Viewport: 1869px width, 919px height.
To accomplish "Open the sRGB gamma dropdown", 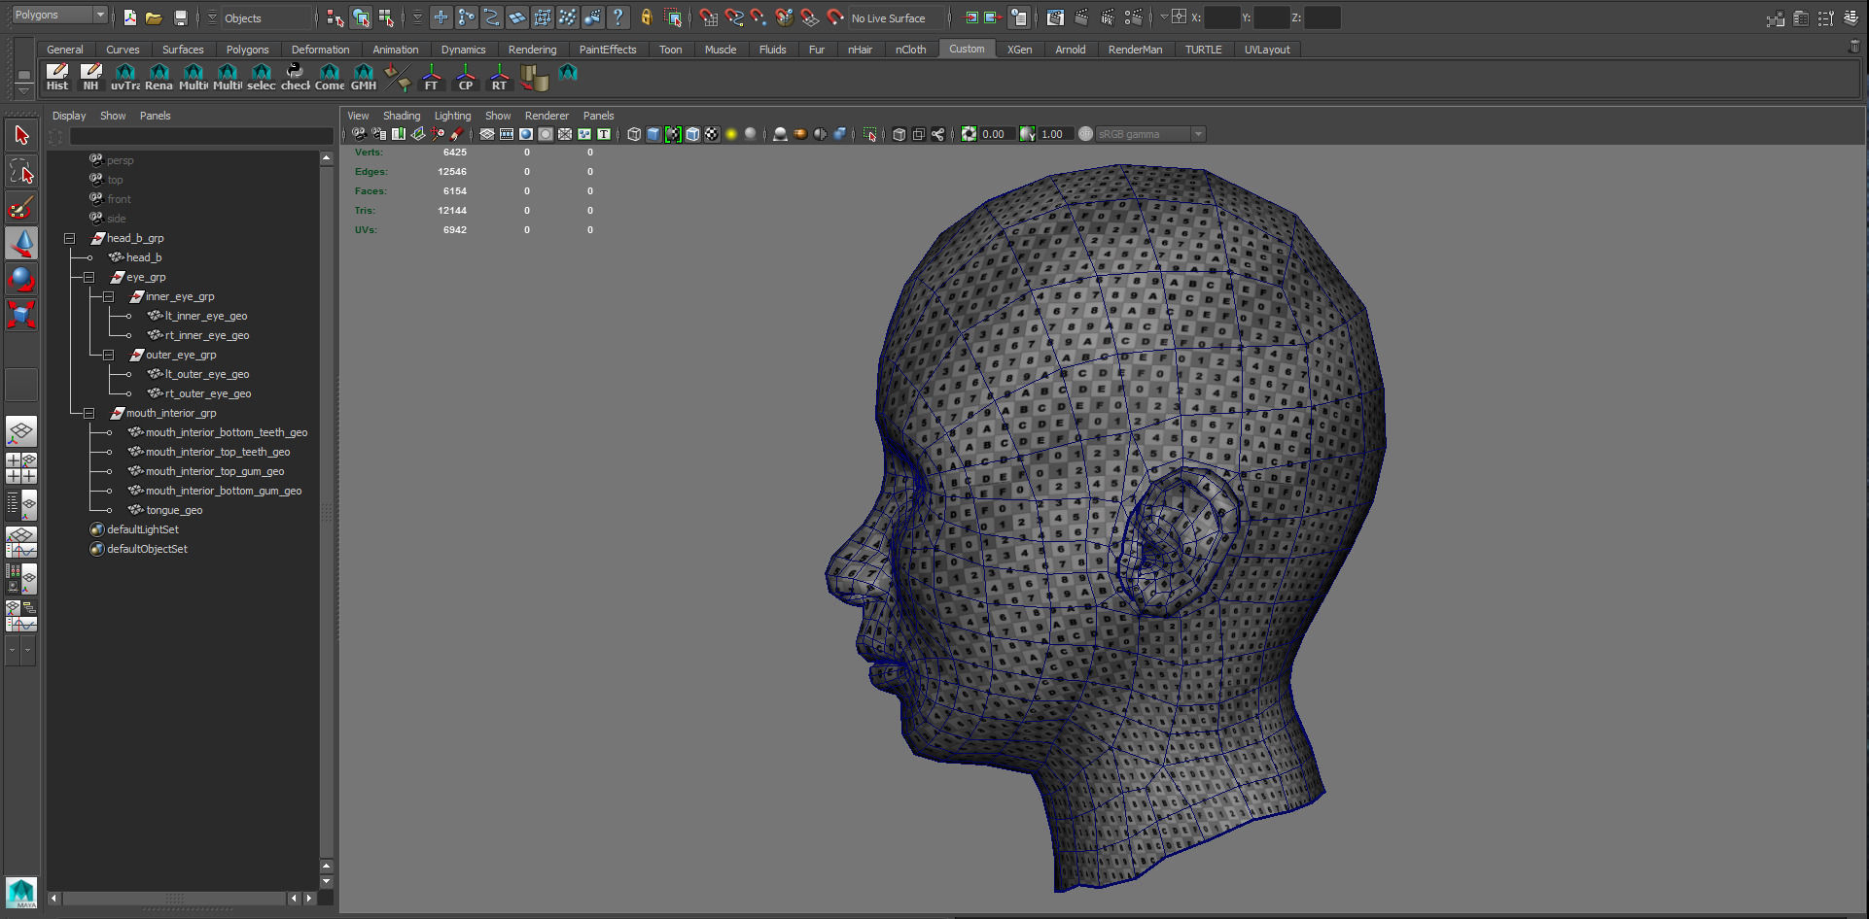I will coord(1150,134).
